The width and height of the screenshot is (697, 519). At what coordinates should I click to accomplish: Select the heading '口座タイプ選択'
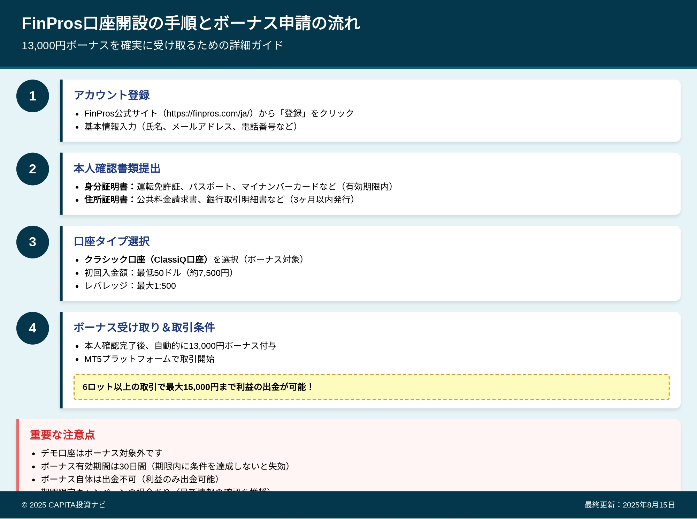tap(112, 241)
